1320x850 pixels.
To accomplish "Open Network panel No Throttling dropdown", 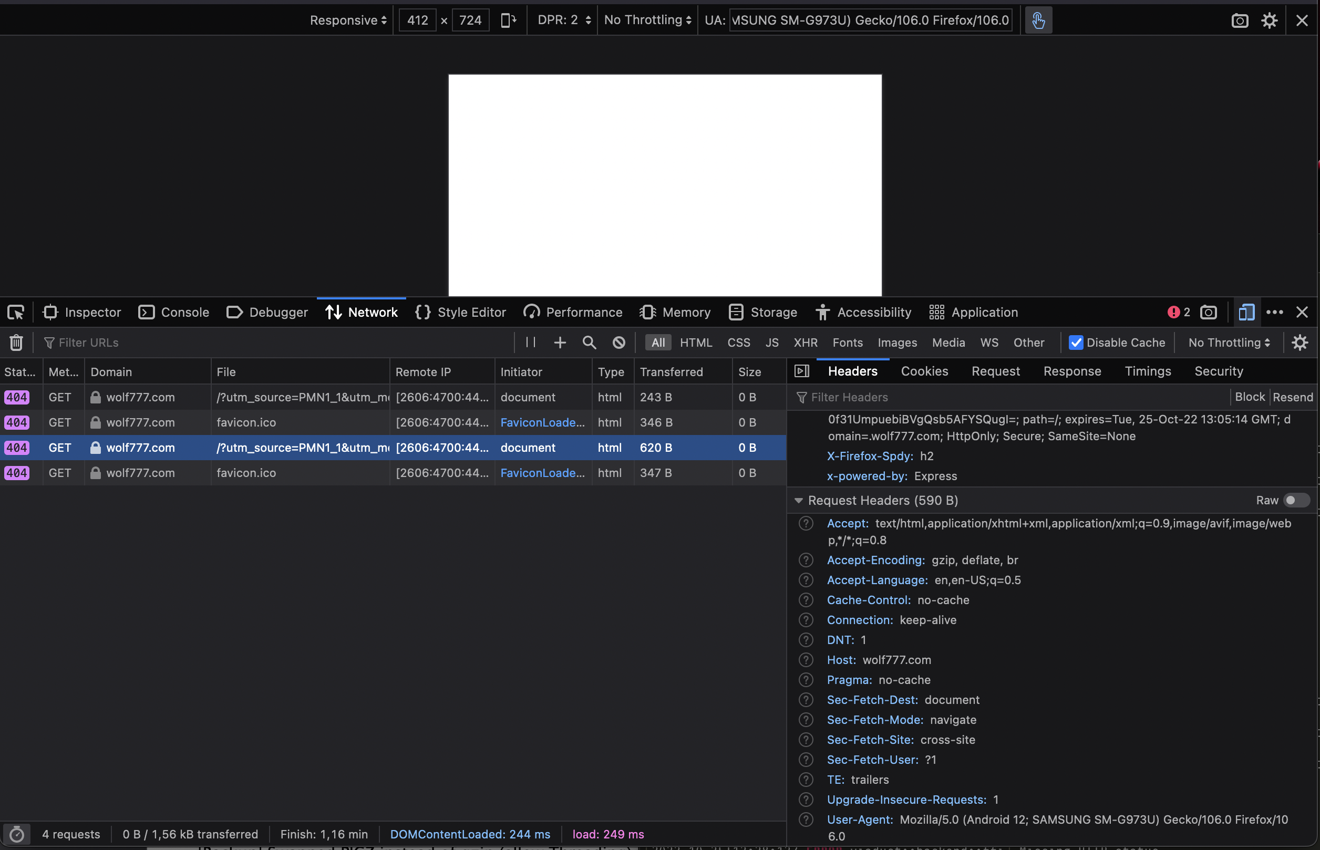I will tap(1229, 343).
